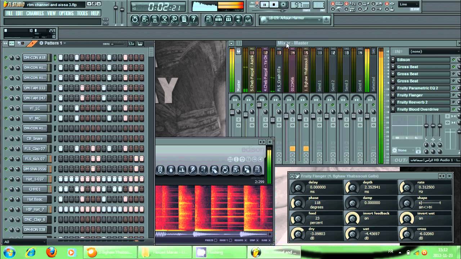The height and width of the screenshot is (259, 461).
Task: Click the DM-TAM 033 channel button
Action: click(35, 88)
